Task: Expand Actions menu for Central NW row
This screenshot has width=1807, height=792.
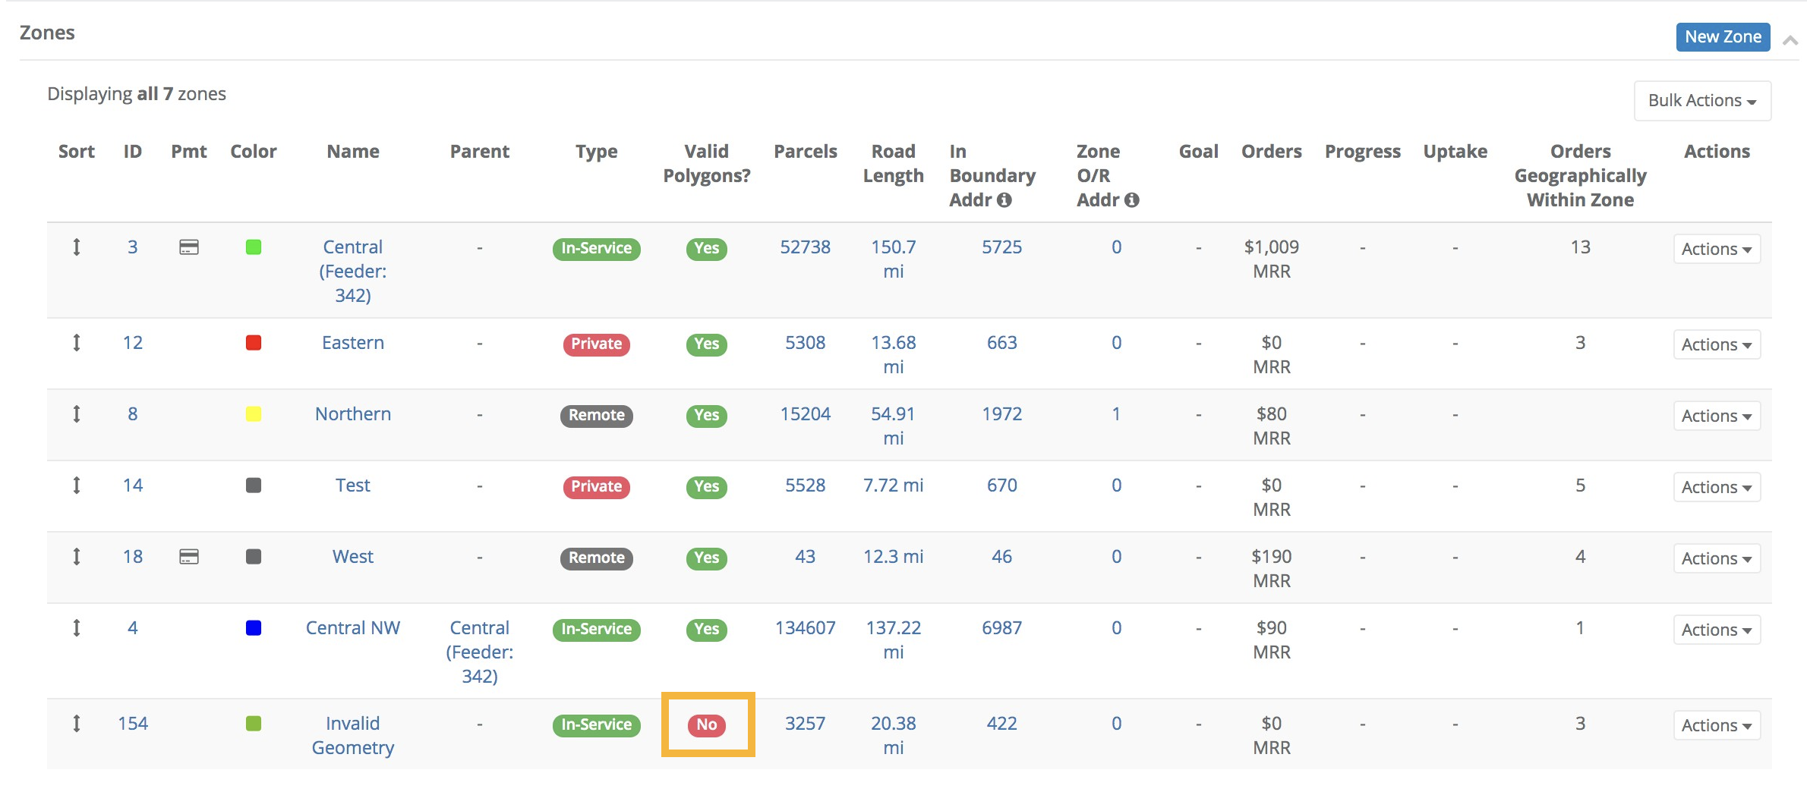Action: [x=1716, y=630]
